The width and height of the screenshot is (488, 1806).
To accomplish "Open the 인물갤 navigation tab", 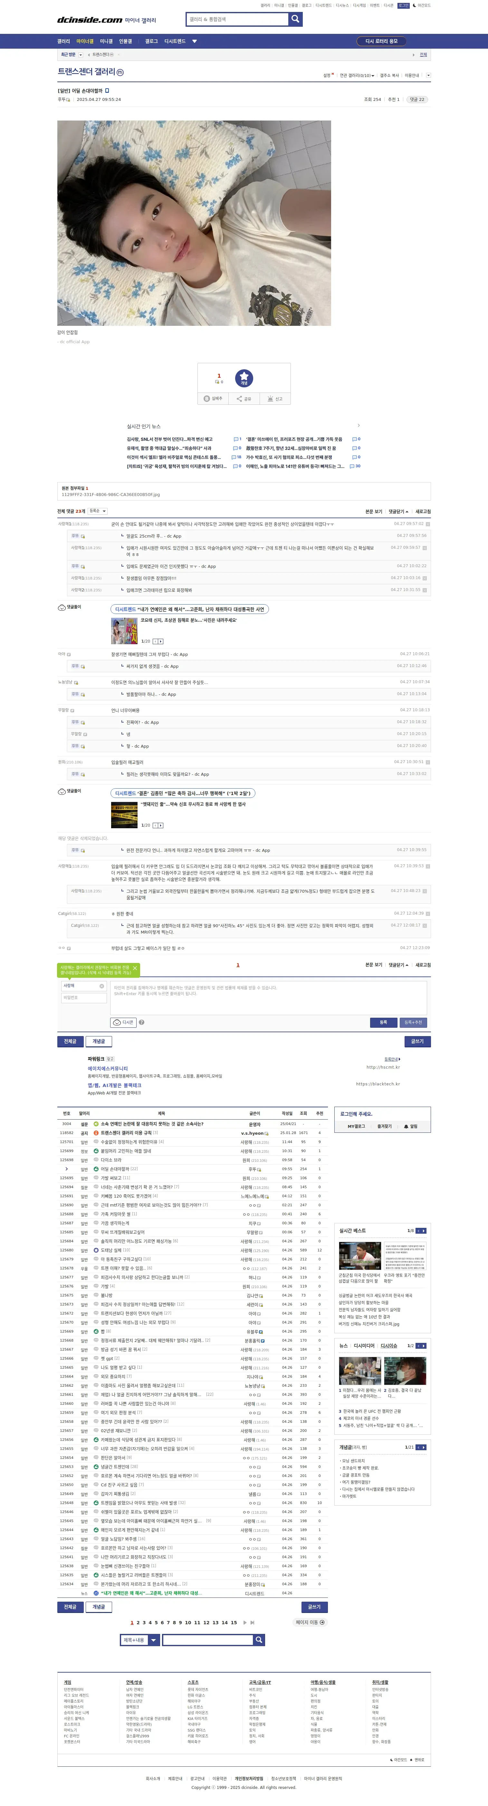I will point(126,41).
